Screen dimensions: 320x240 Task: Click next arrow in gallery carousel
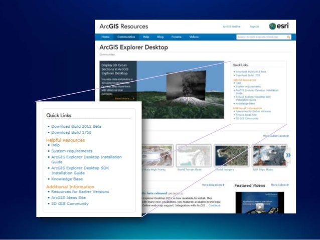pos(288,155)
